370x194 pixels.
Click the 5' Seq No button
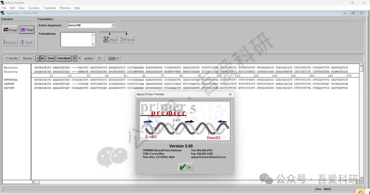coord(12,58)
